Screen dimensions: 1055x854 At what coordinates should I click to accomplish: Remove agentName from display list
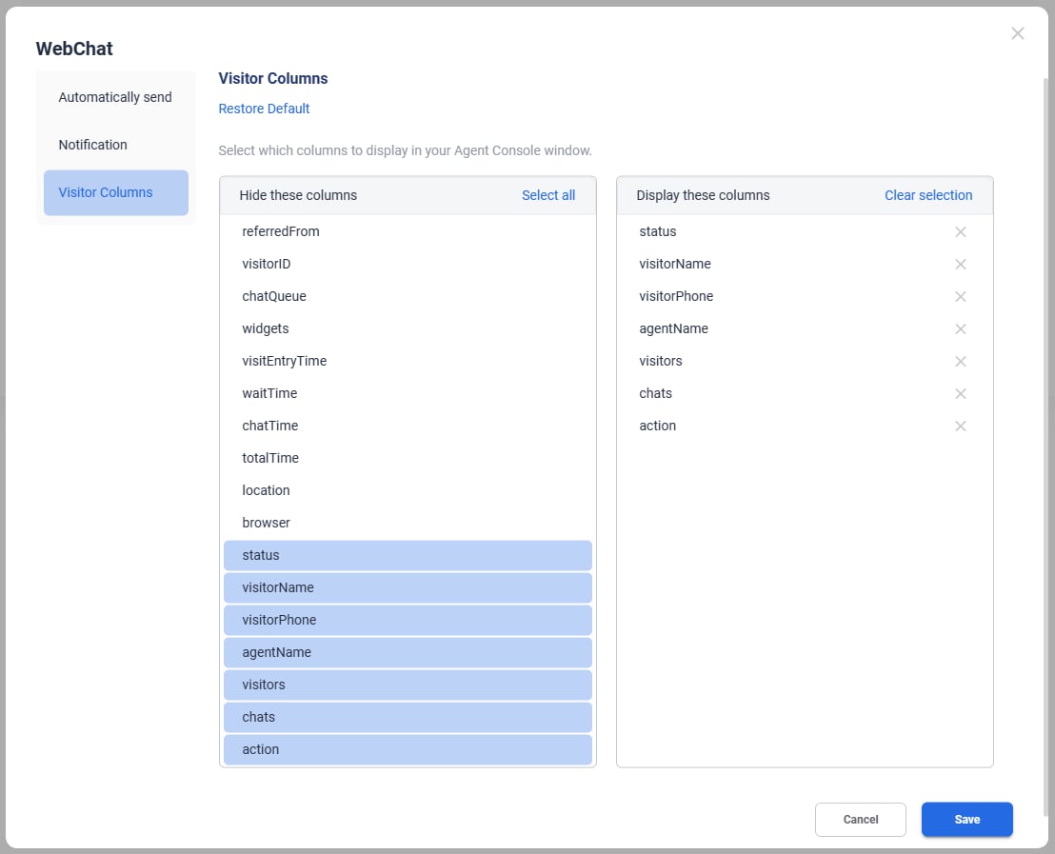pos(960,329)
